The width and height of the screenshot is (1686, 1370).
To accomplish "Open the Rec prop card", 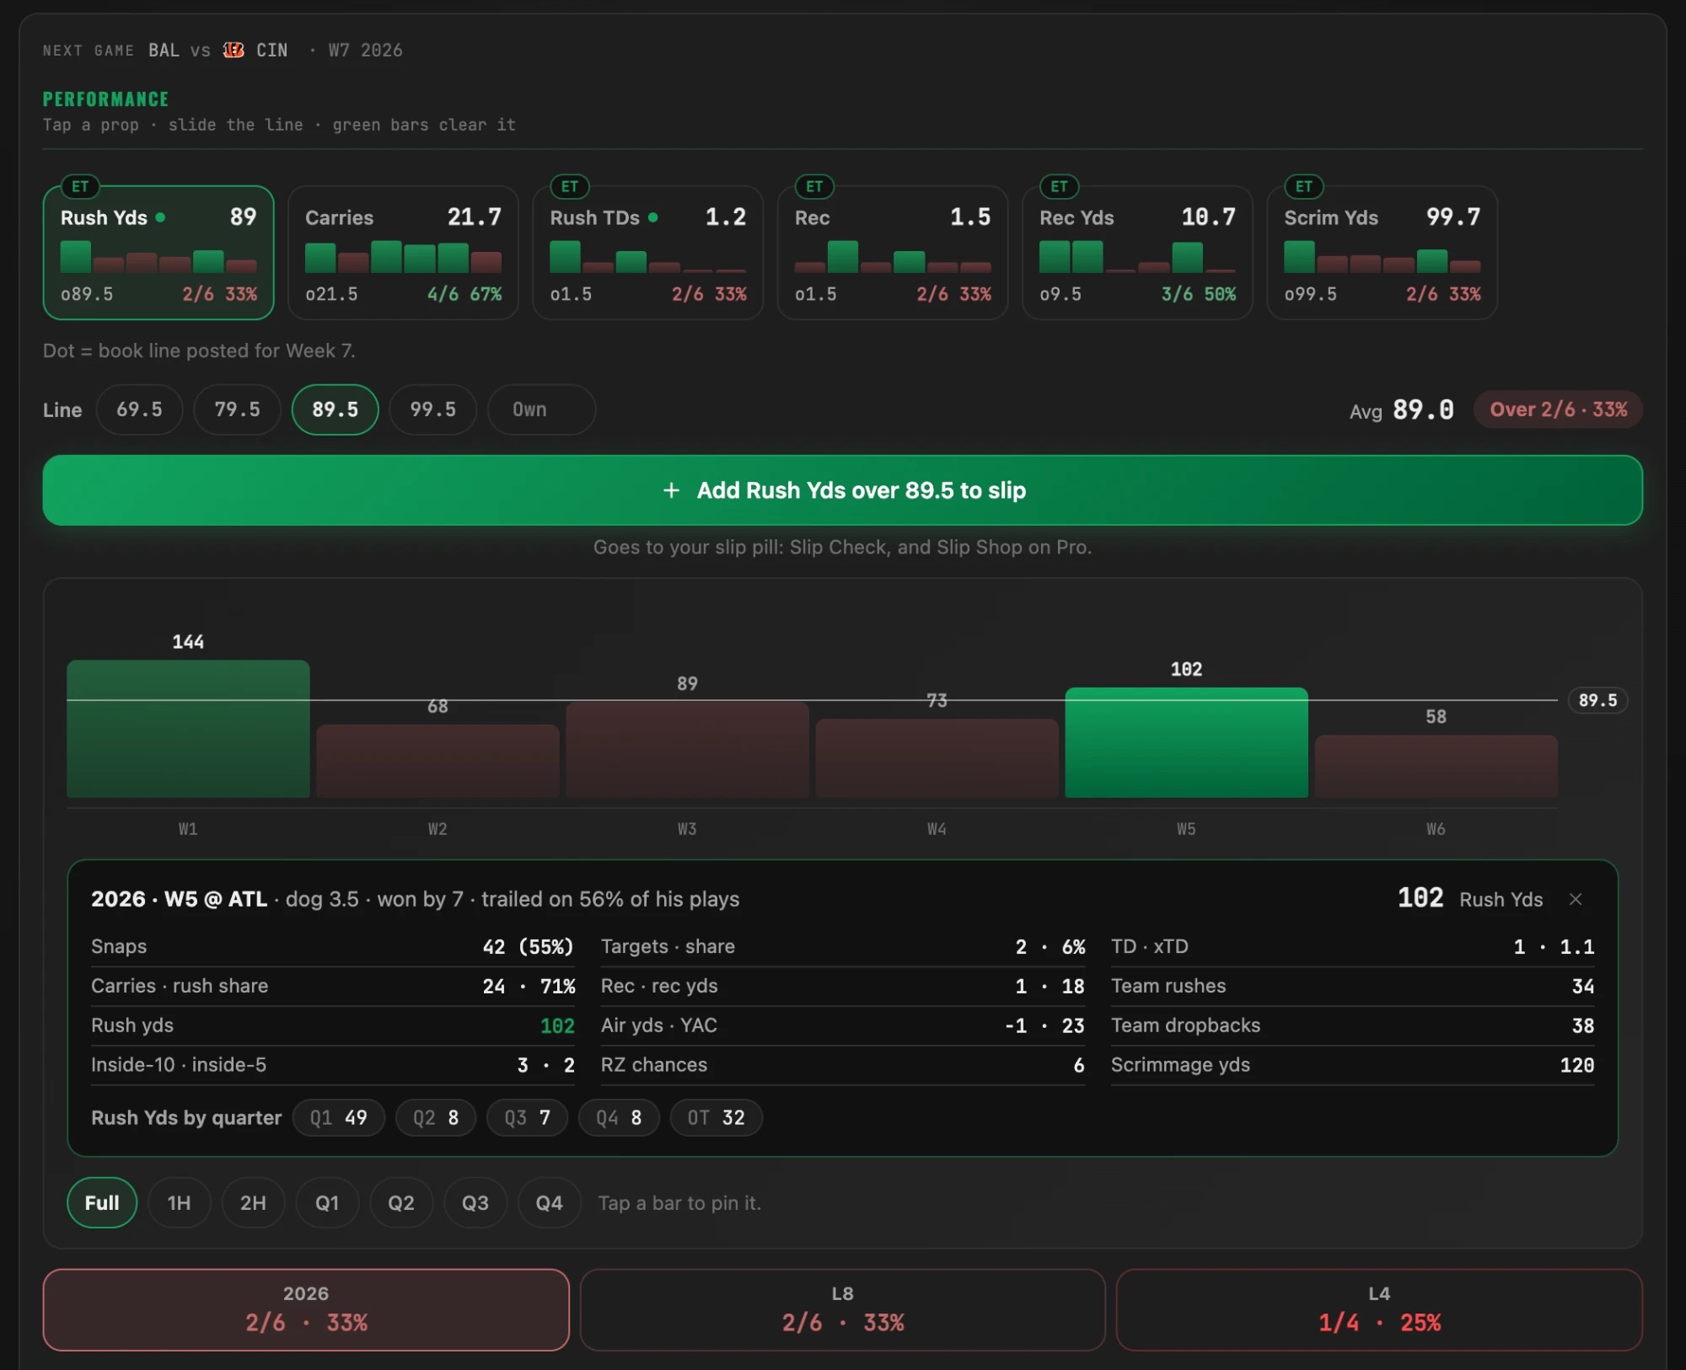I will (893, 253).
